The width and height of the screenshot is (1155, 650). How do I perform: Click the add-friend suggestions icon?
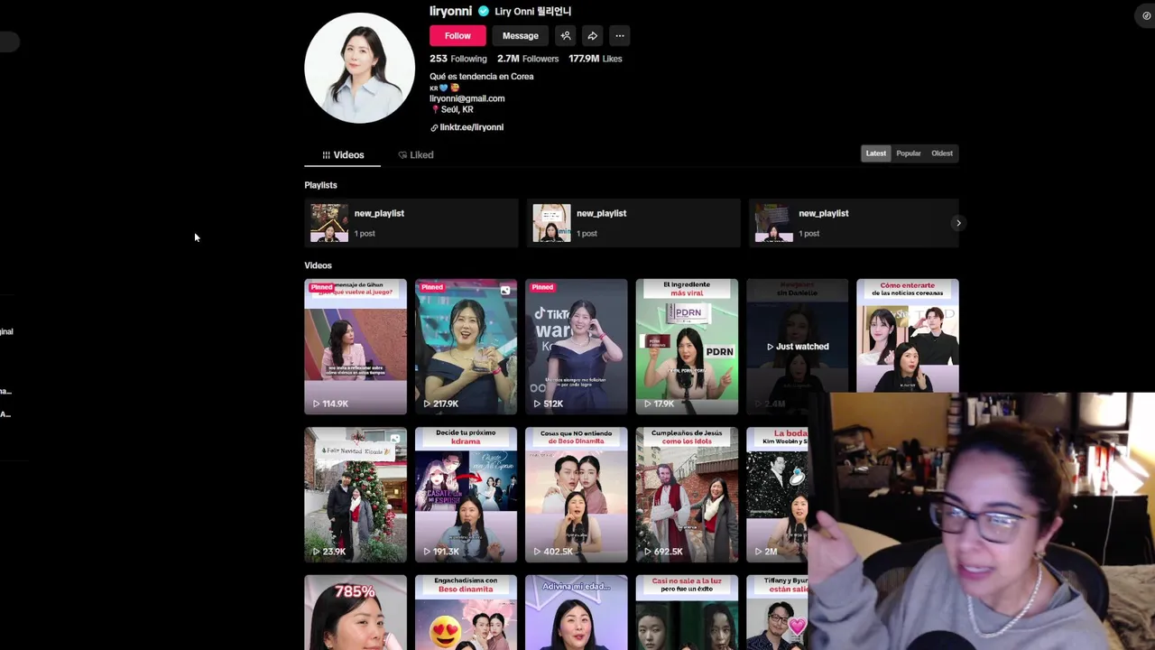click(x=566, y=36)
